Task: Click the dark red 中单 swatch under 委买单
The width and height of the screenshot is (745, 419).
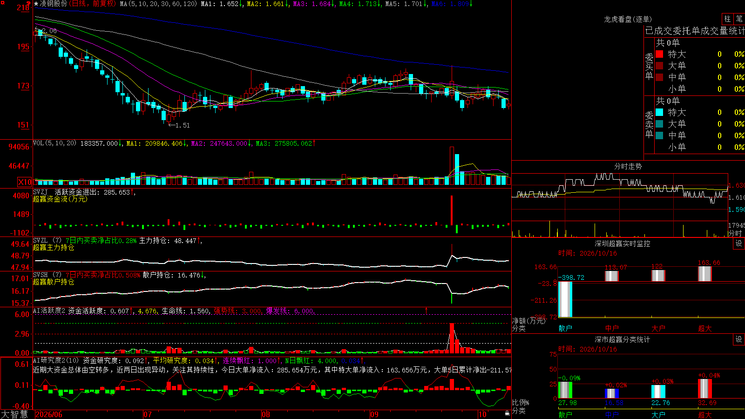Action: click(x=659, y=77)
